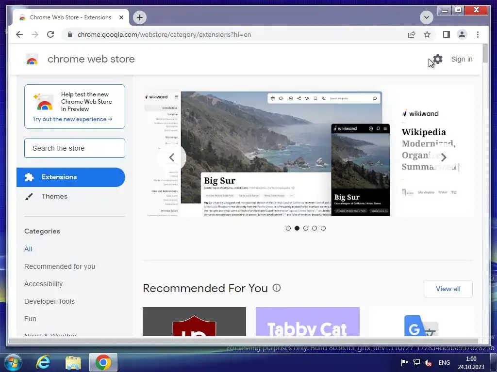Click View all button
This screenshot has height=372, width=497.
click(448, 289)
